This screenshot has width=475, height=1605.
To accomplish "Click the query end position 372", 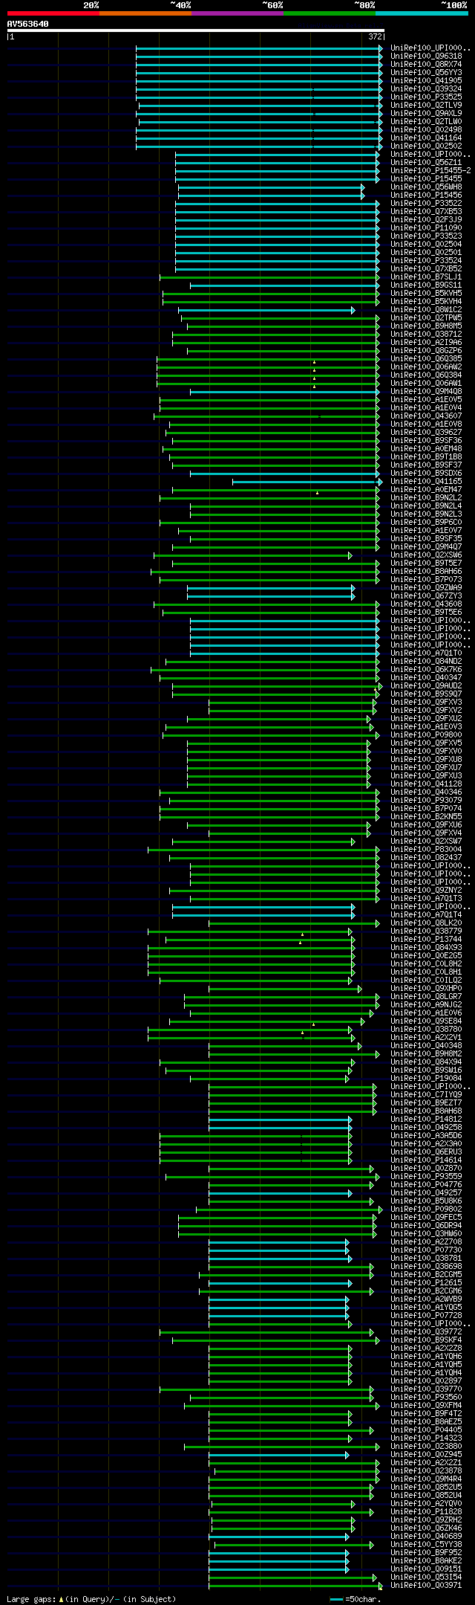I will point(376,36).
